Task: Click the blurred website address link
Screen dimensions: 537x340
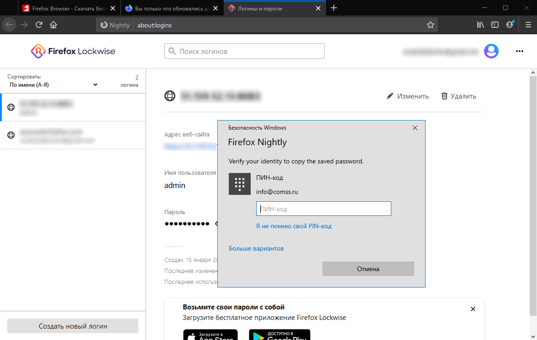Action: point(190,146)
